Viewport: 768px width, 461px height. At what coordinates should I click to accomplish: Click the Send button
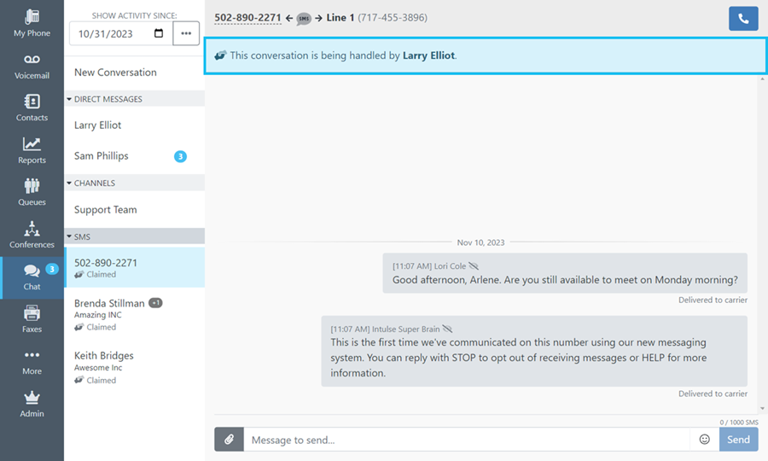click(x=738, y=440)
